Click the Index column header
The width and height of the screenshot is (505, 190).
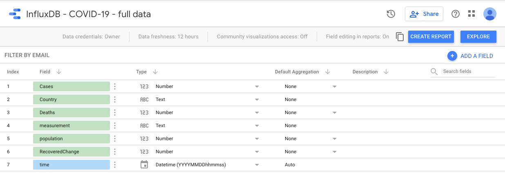[x=13, y=72]
